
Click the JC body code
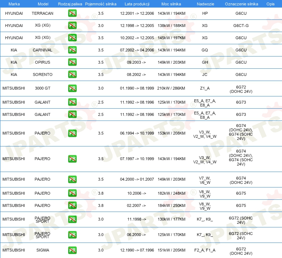pos(205,74)
